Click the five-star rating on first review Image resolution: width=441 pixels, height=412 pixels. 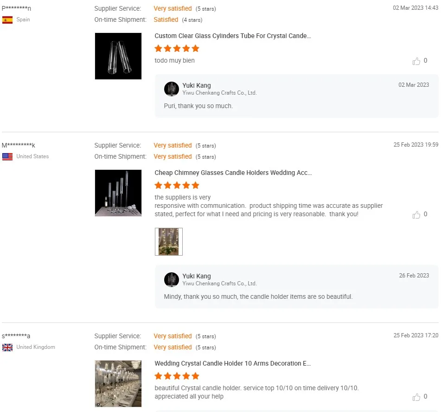[177, 49]
